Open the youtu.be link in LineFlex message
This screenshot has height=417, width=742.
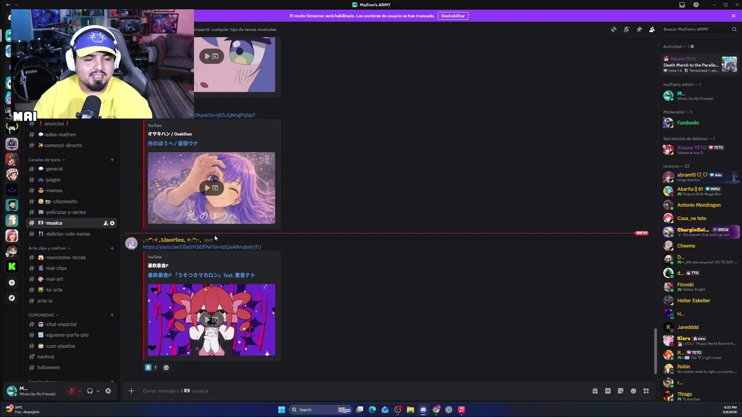202,247
